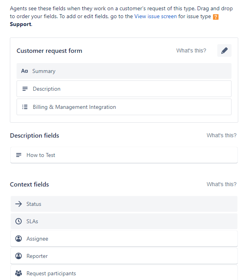Open the View issue screen link

click(x=155, y=16)
